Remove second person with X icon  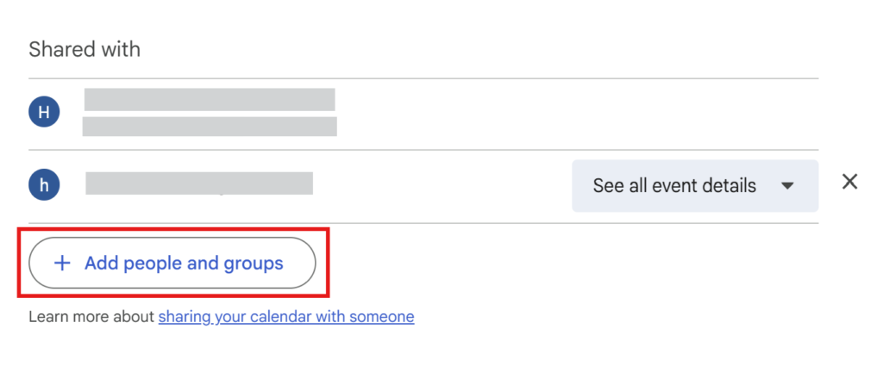tap(849, 182)
